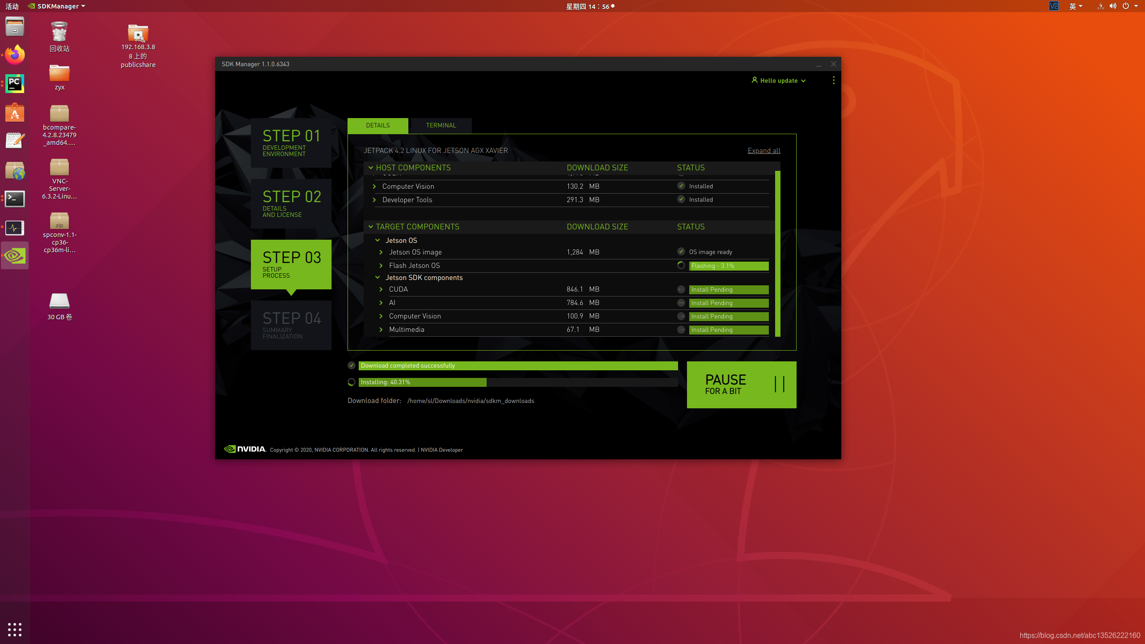Open SDK Manager three-dot options menu
The width and height of the screenshot is (1145, 644).
pyautogui.click(x=833, y=80)
